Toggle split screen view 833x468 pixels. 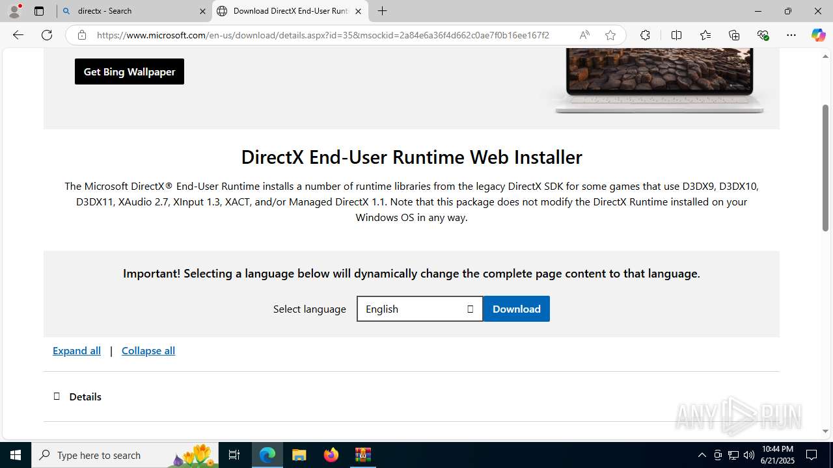(676, 35)
